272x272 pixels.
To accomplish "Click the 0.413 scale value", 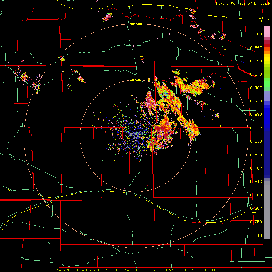I will pos(256,182).
